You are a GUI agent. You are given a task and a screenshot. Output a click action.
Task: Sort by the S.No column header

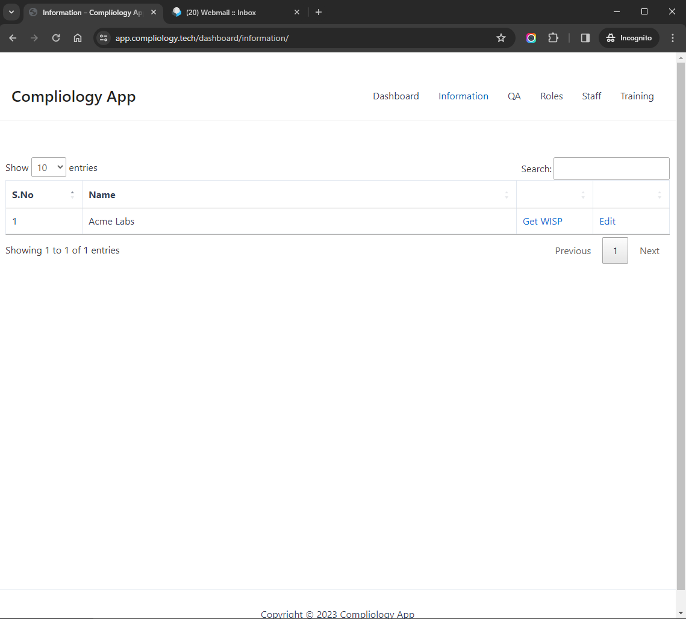pos(44,194)
